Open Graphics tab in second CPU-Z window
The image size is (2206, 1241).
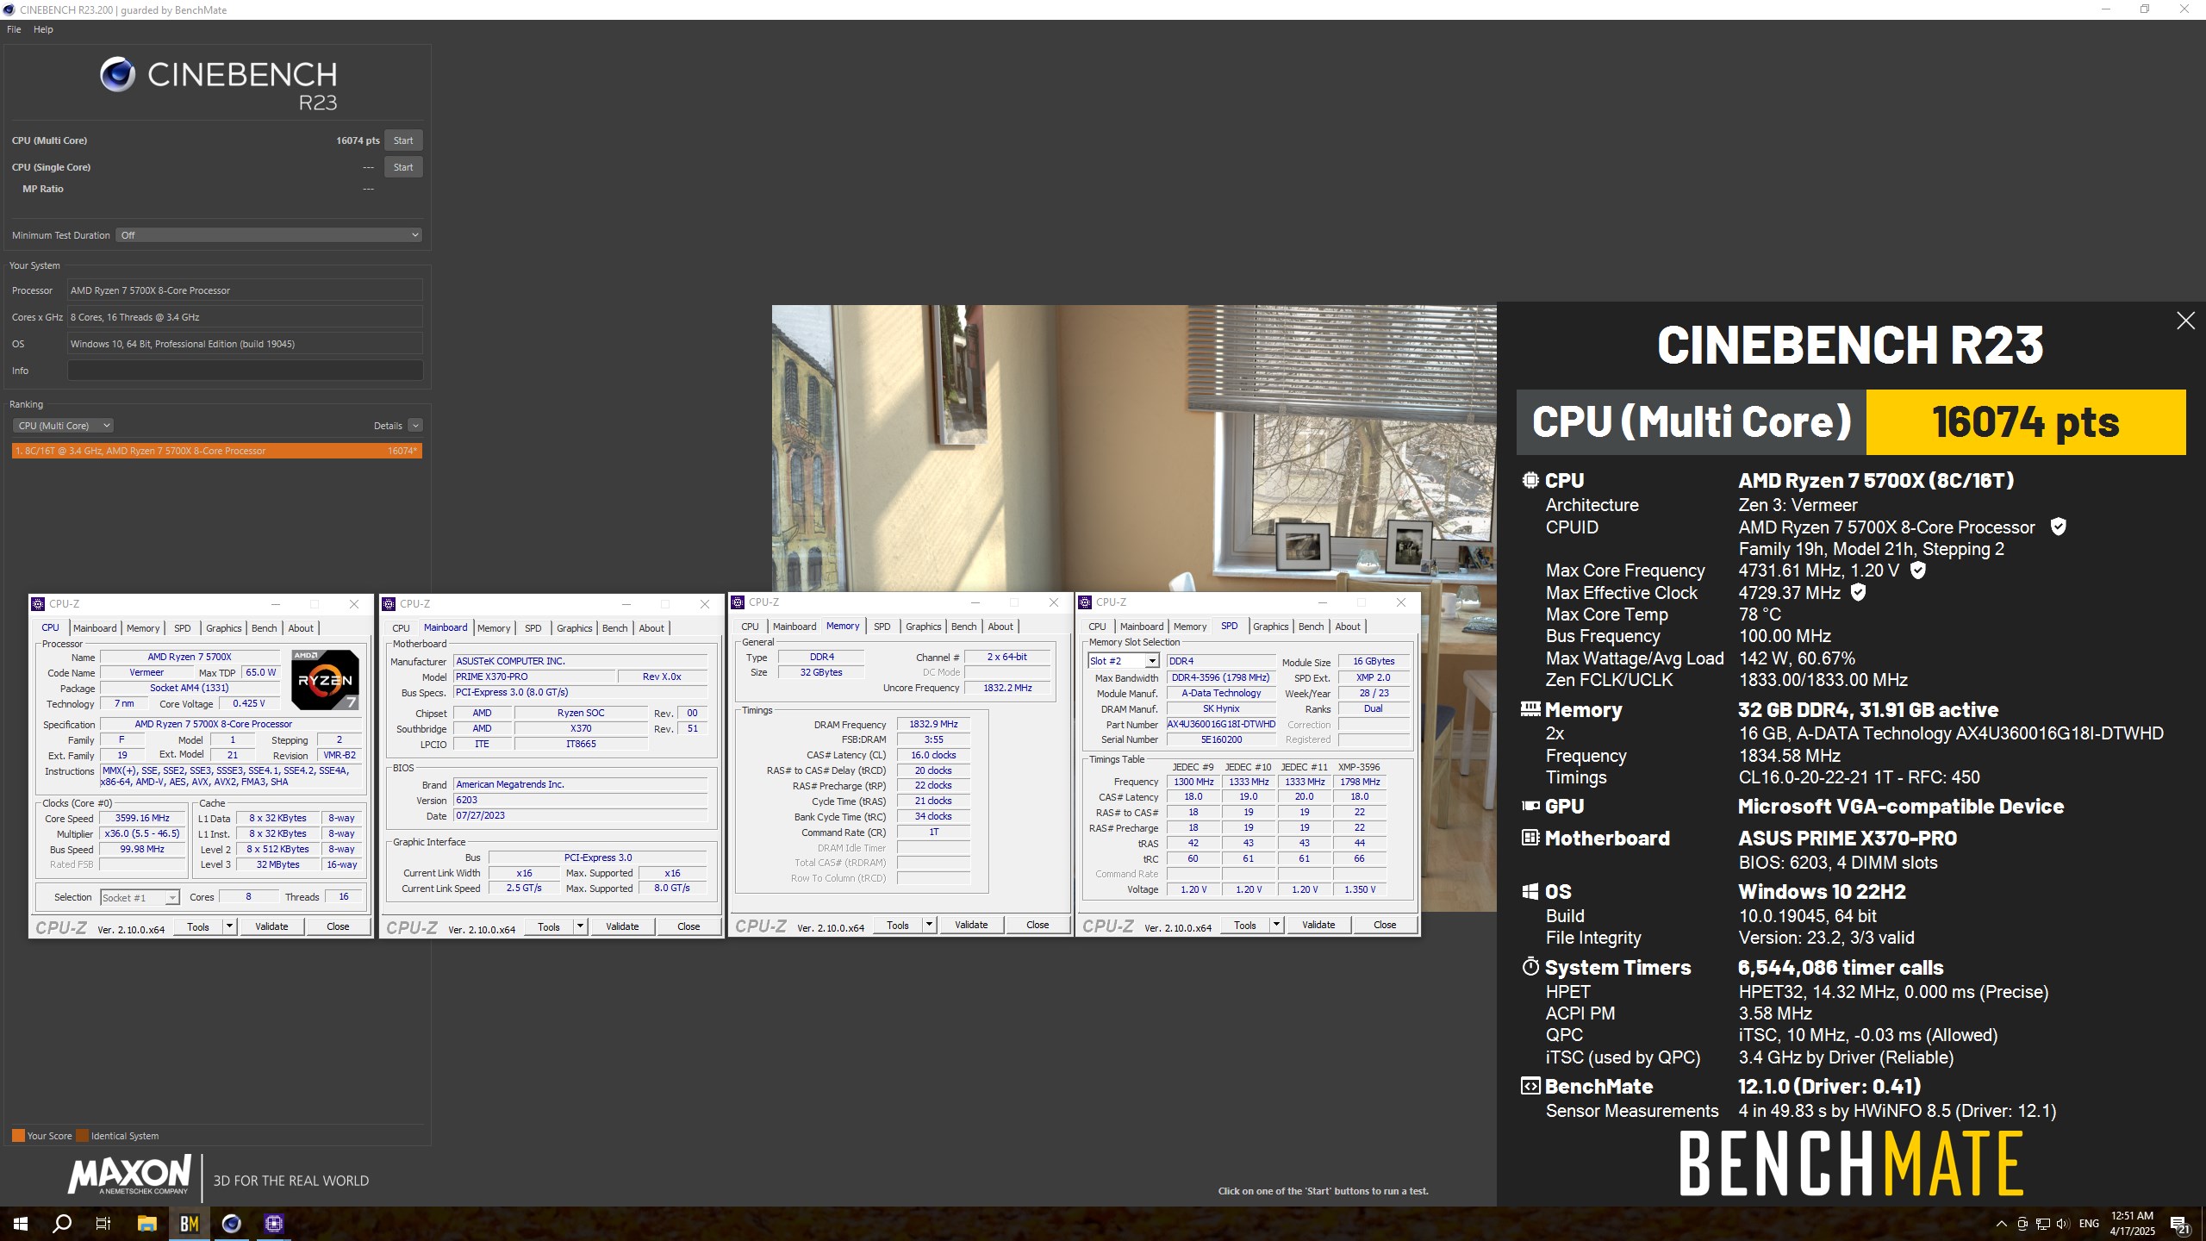pyautogui.click(x=574, y=628)
